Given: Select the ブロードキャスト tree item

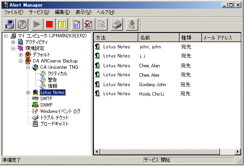Looking at the screenshot, I should coord(54,124).
